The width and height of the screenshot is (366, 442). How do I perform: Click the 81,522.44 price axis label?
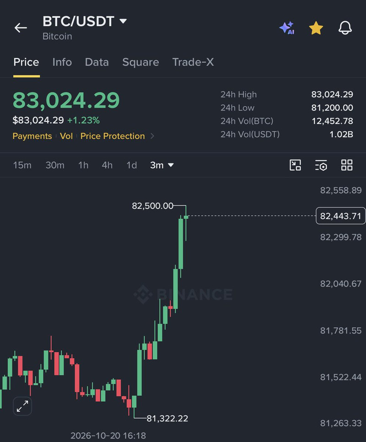point(341,377)
